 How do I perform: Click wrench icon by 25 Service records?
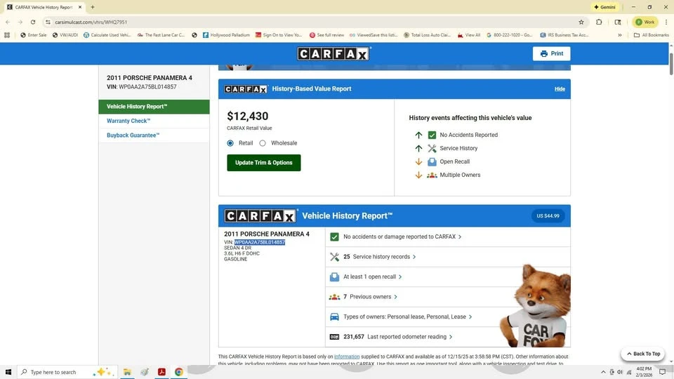[x=334, y=257]
